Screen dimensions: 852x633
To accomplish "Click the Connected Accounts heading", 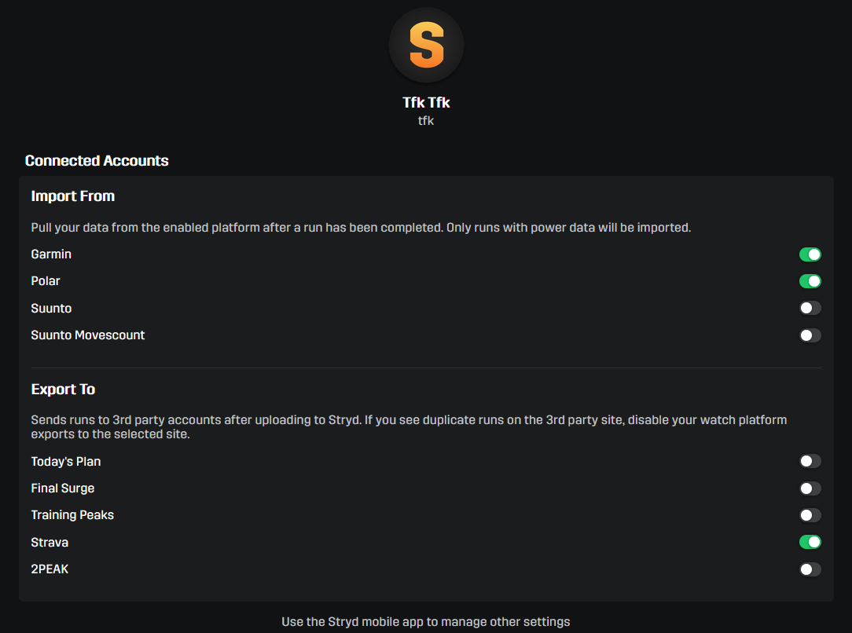I will tap(97, 161).
